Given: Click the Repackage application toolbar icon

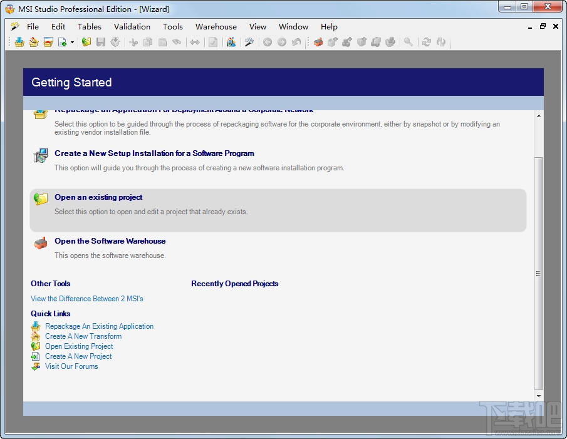Looking at the screenshot, I should [19, 43].
